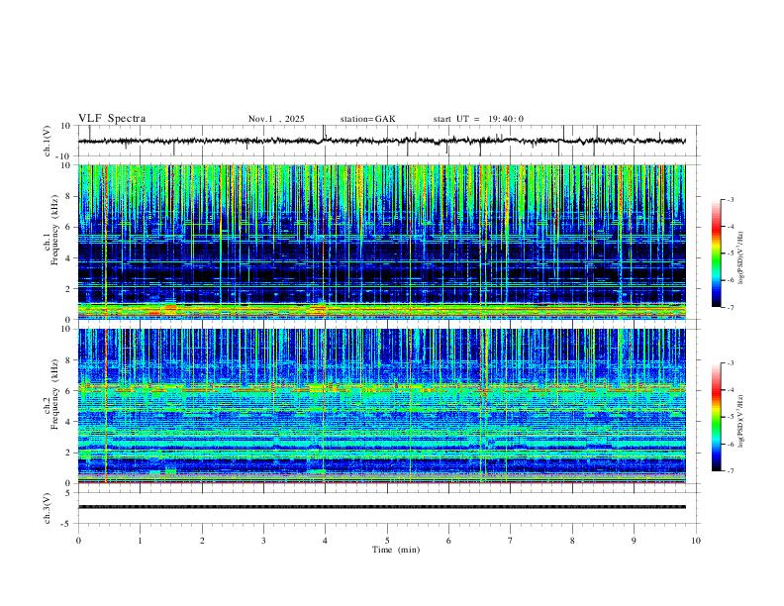The width and height of the screenshot is (784, 606).
Task: Click the ch.1 spectrogram panel
Action: pyautogui.click(x=382, y=242)
